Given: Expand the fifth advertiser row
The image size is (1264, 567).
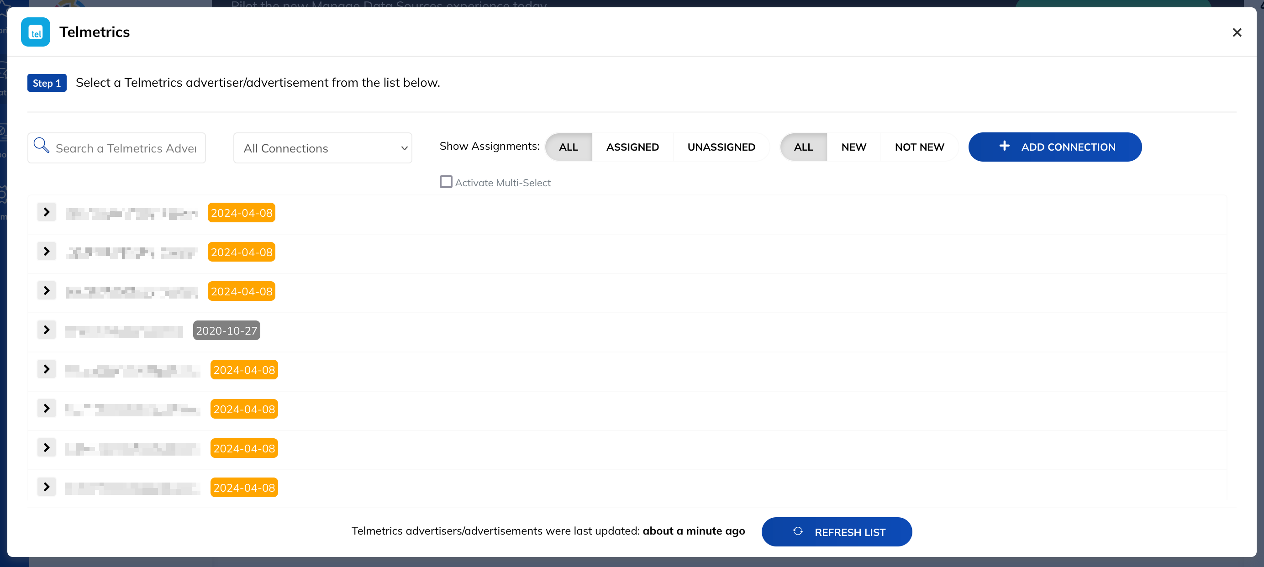Looking at the screenshot, I should (47, 369).
